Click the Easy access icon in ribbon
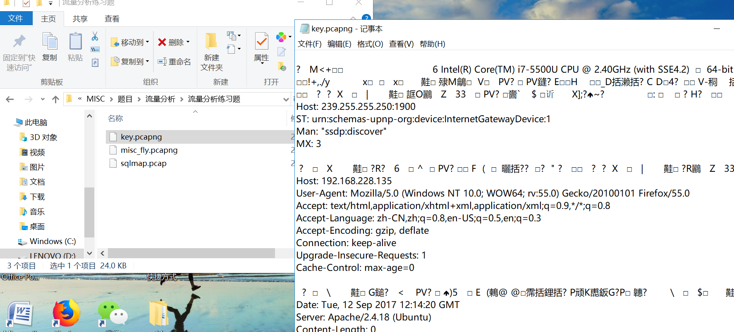 pos(232,49)
